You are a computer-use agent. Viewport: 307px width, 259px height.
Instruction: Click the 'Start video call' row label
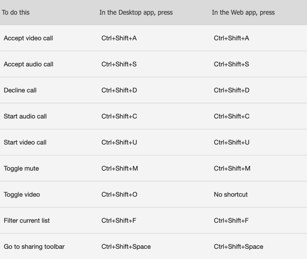[25, 142]
